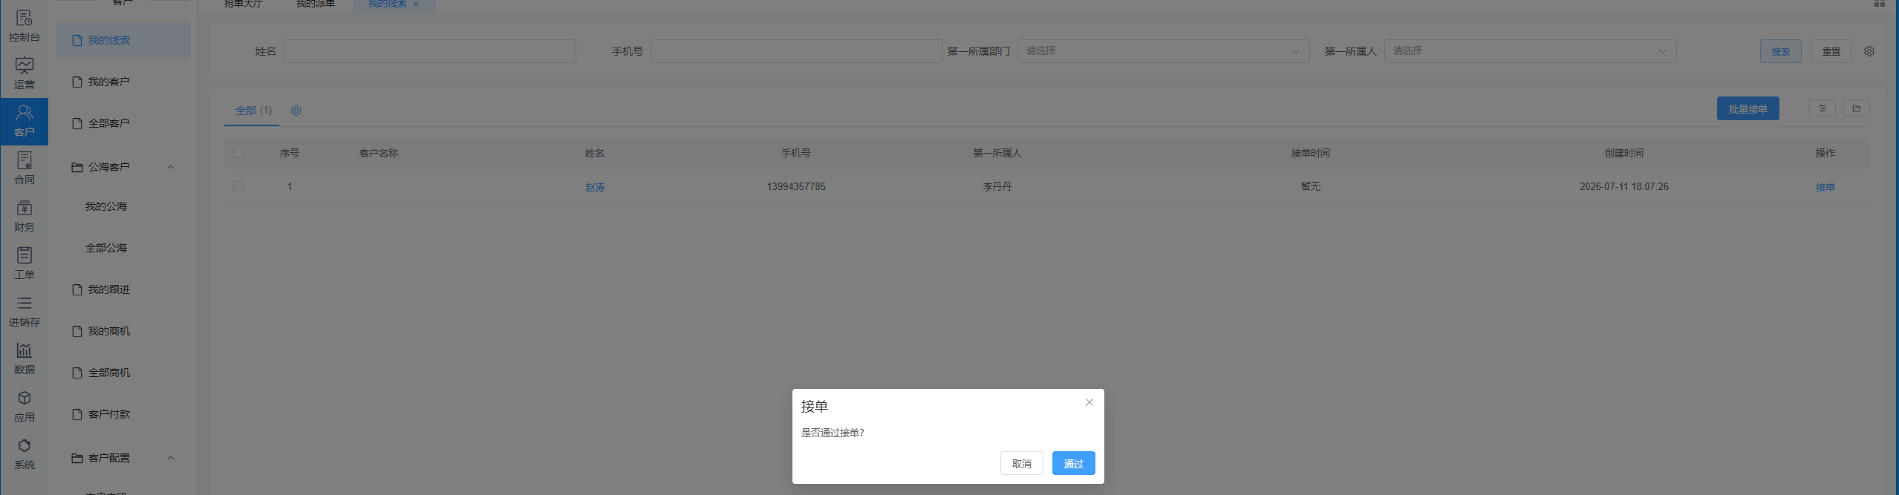The width and height of the screenshot is (1899, 495).
Task: Open the 财务 finance module
Action: coord(24,216)
